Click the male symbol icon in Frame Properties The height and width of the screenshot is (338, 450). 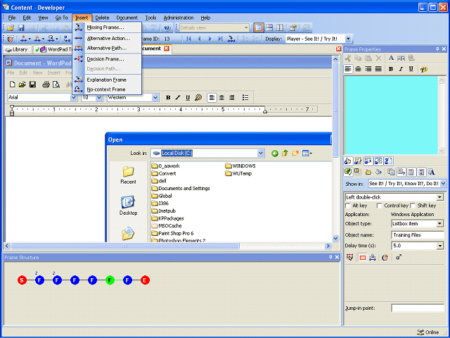399,258
